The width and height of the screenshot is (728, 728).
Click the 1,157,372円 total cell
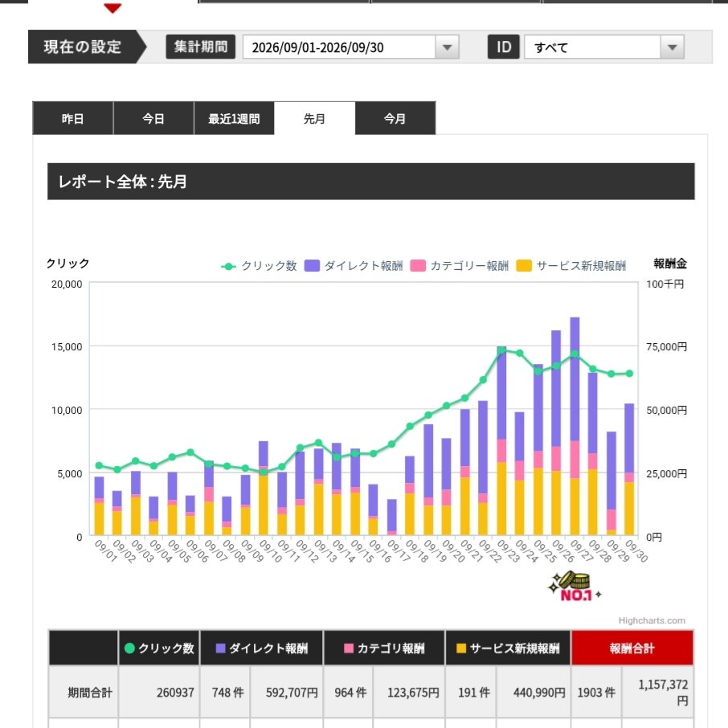click(658, 693)
